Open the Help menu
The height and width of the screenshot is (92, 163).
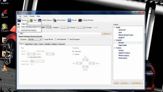click(x=38, y=16)
